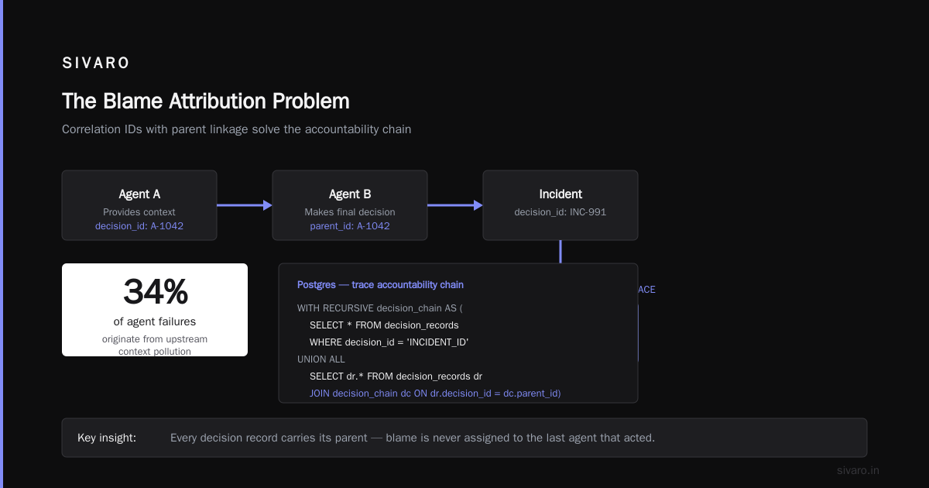
Task: Click the 'context pollution' caption line
Action: coord(155,352)
